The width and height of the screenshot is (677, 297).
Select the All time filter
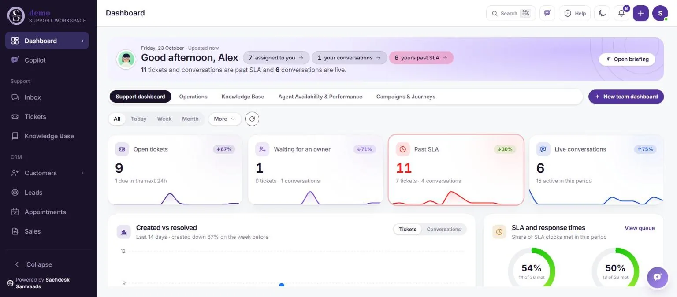pos(117,119)
